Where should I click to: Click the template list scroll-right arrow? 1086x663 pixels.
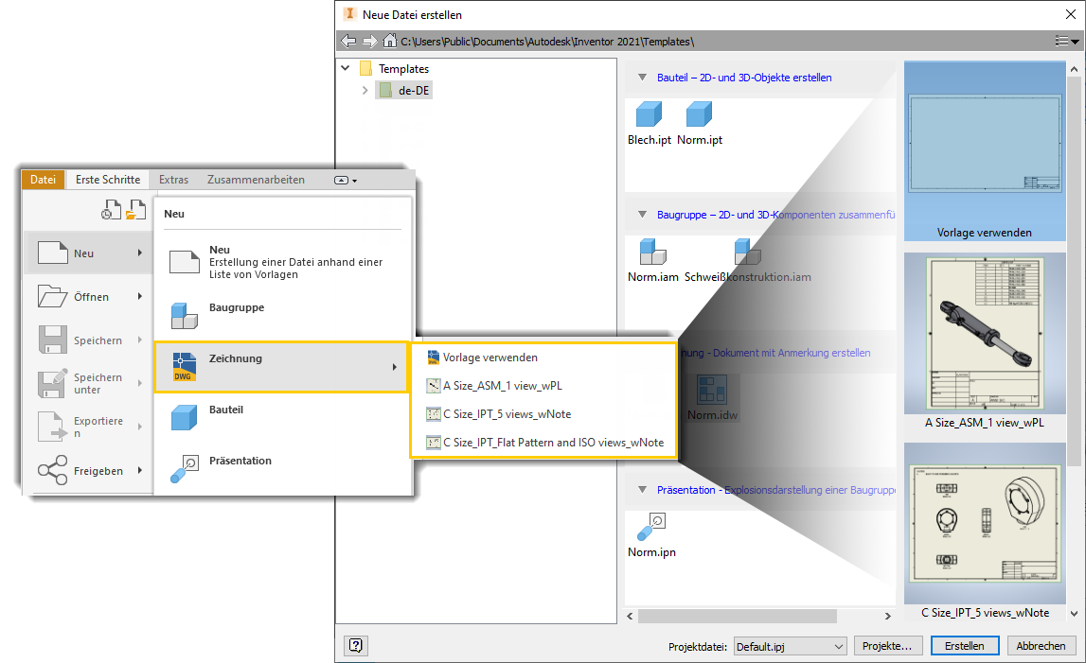click(887, 616)
